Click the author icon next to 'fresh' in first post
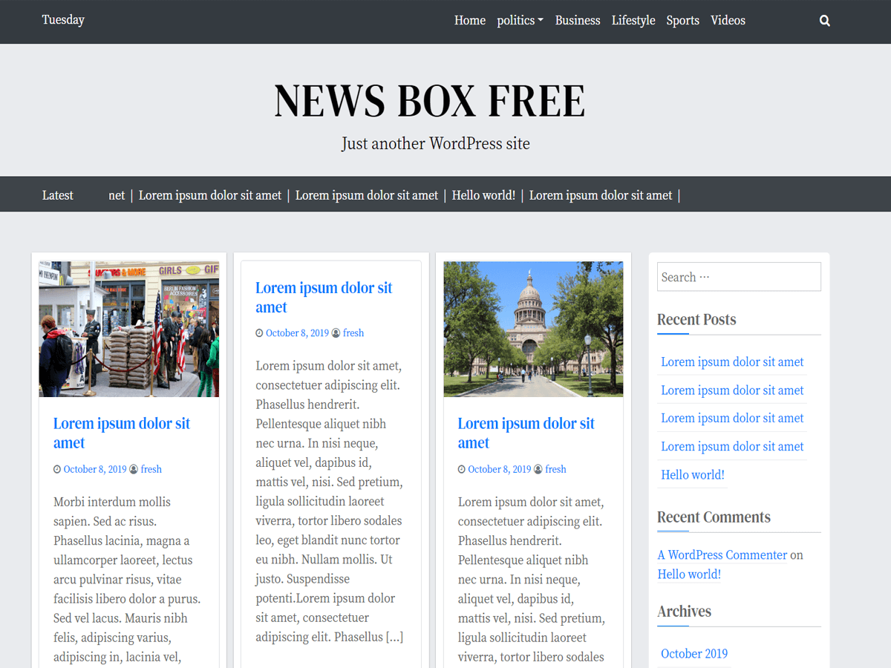This screenshot has width=891, height=668. click(135, 468)
